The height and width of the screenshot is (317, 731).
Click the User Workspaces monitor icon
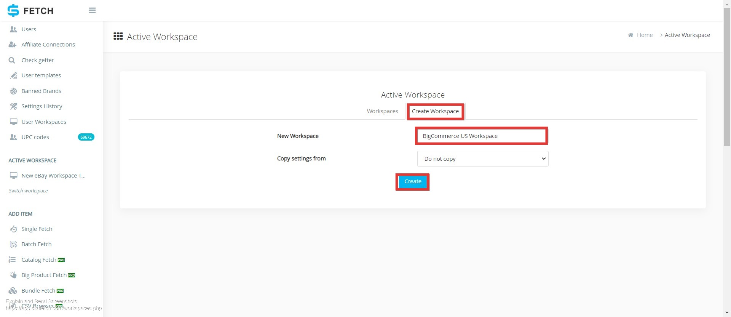point(13,122)
